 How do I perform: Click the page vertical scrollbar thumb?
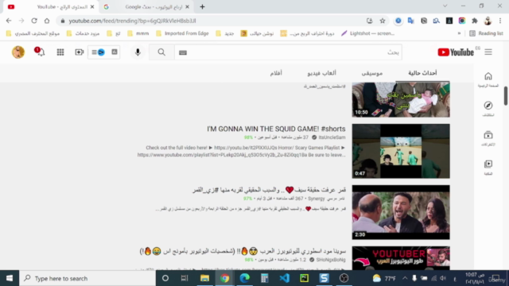tap(506, 95)
